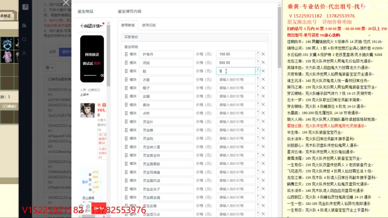Increase the 护身符 price with plus stepper
This screenshot has height=218, width=388.
click(x=258, y=52)
